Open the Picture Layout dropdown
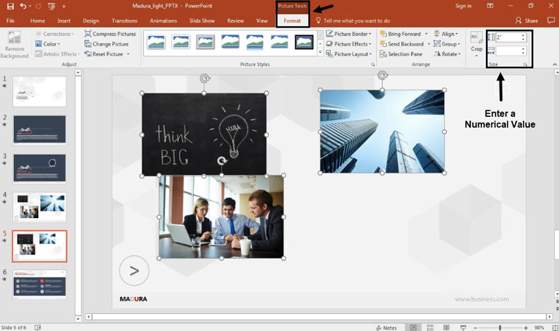Viewport: 559px width, 331px height. pos(349,54)
